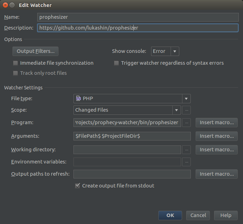This screenshot has height=224, width=243.
Task: Click the Description field with the GitHub URL
Action: click(x=138, y=28)
